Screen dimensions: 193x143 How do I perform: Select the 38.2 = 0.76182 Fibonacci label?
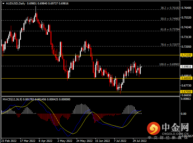pos(170,8)
